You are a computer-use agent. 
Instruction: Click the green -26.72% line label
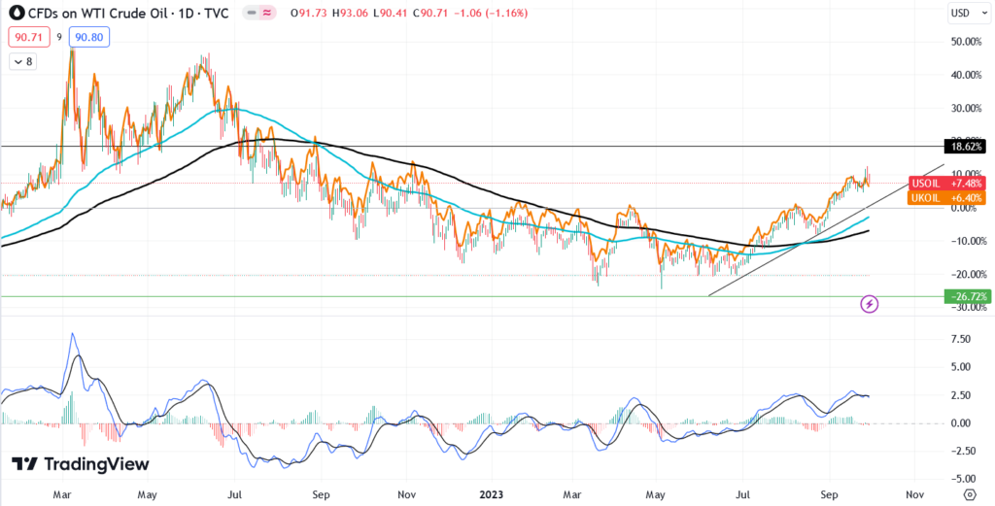click(x=966, y=296)
